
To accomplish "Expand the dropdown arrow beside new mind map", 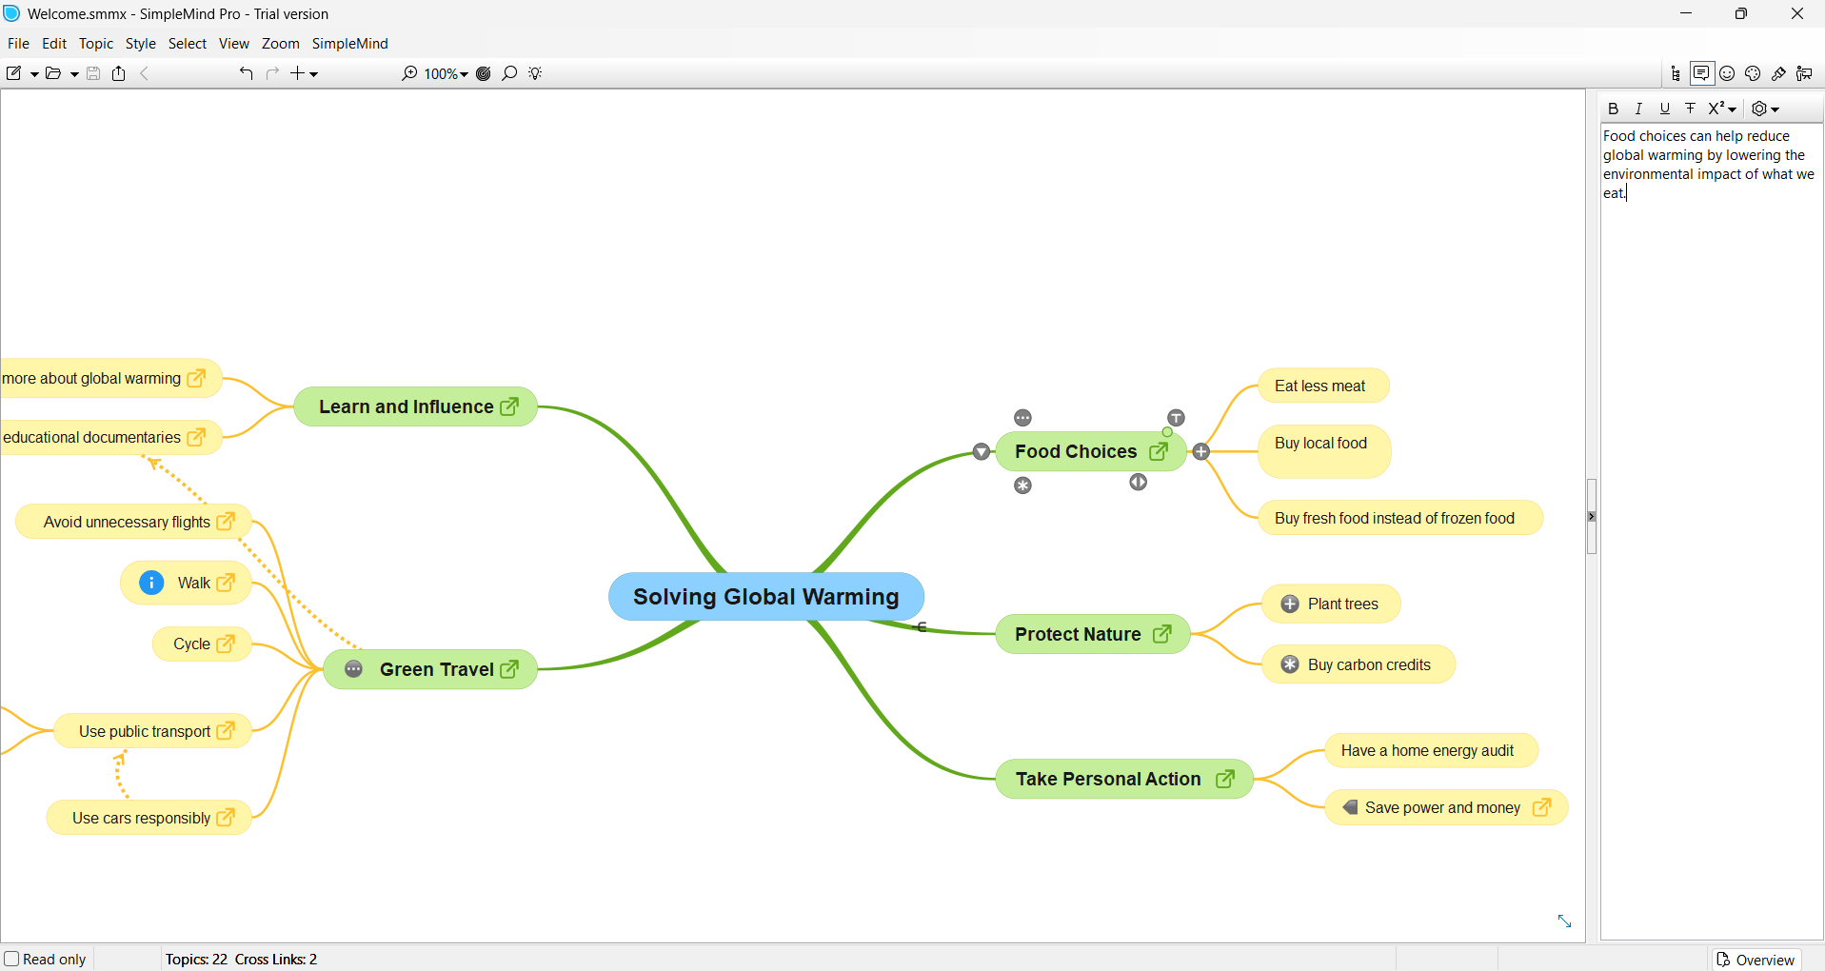I will [34, 73].
